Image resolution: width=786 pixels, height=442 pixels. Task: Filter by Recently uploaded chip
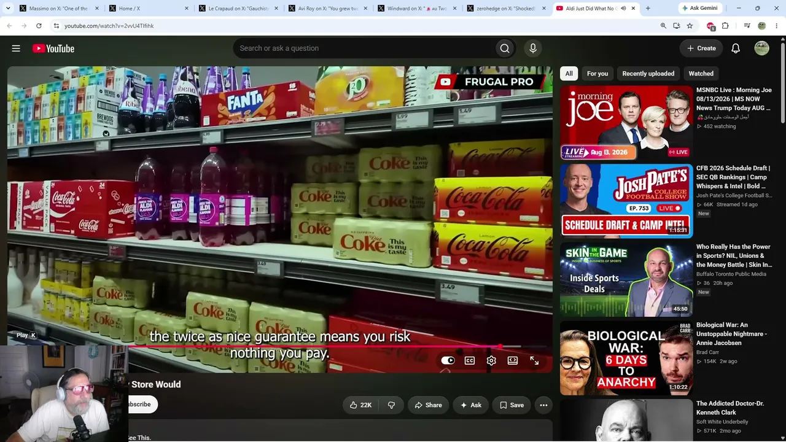[x=648, y=74]
